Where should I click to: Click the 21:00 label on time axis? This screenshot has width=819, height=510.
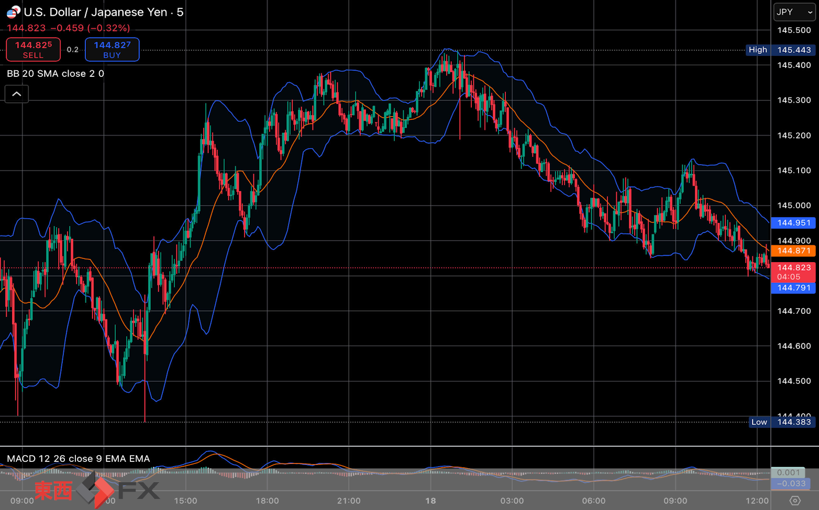point(349,501)
